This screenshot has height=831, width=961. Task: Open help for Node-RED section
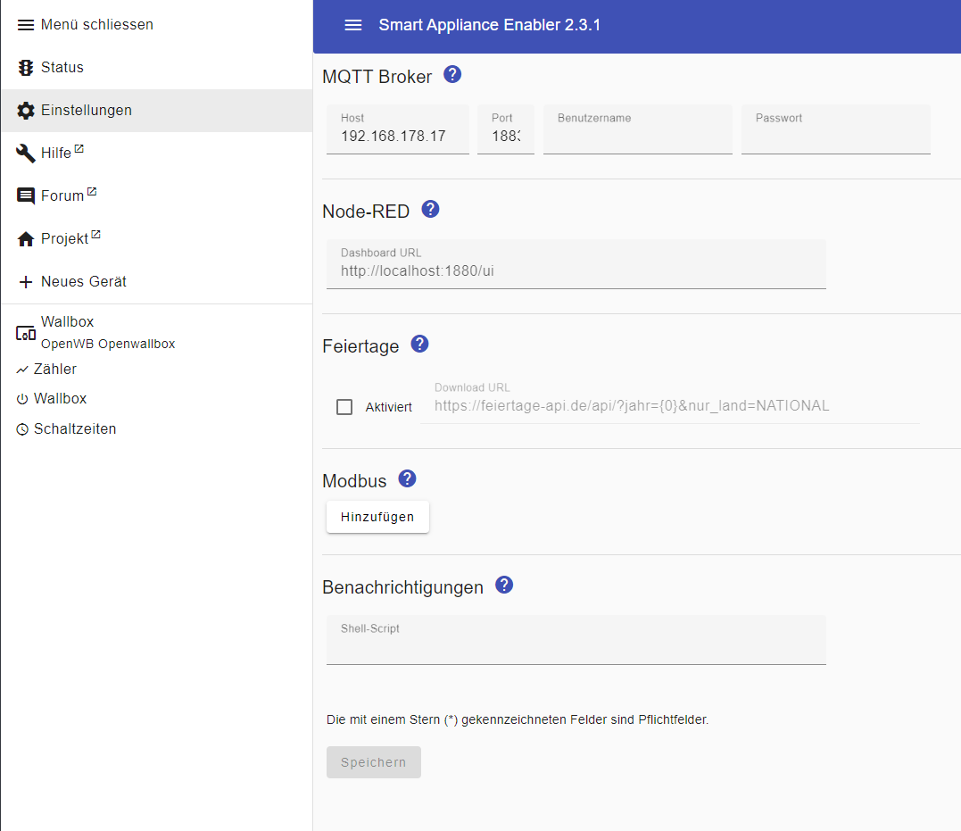click(x=430, y=209)
